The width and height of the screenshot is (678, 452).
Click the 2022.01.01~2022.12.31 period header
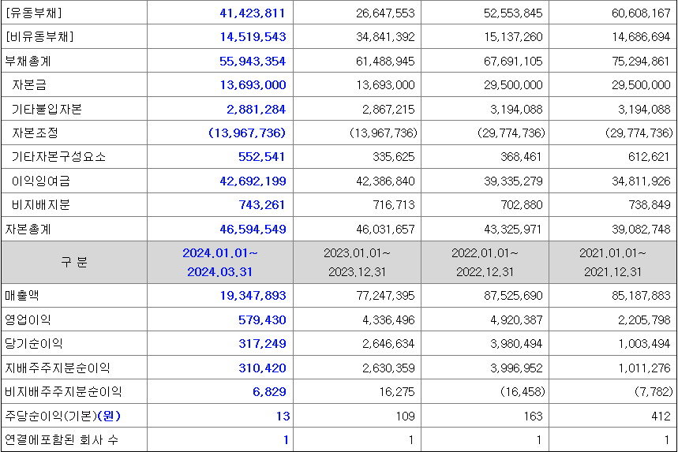coord(485,263)
